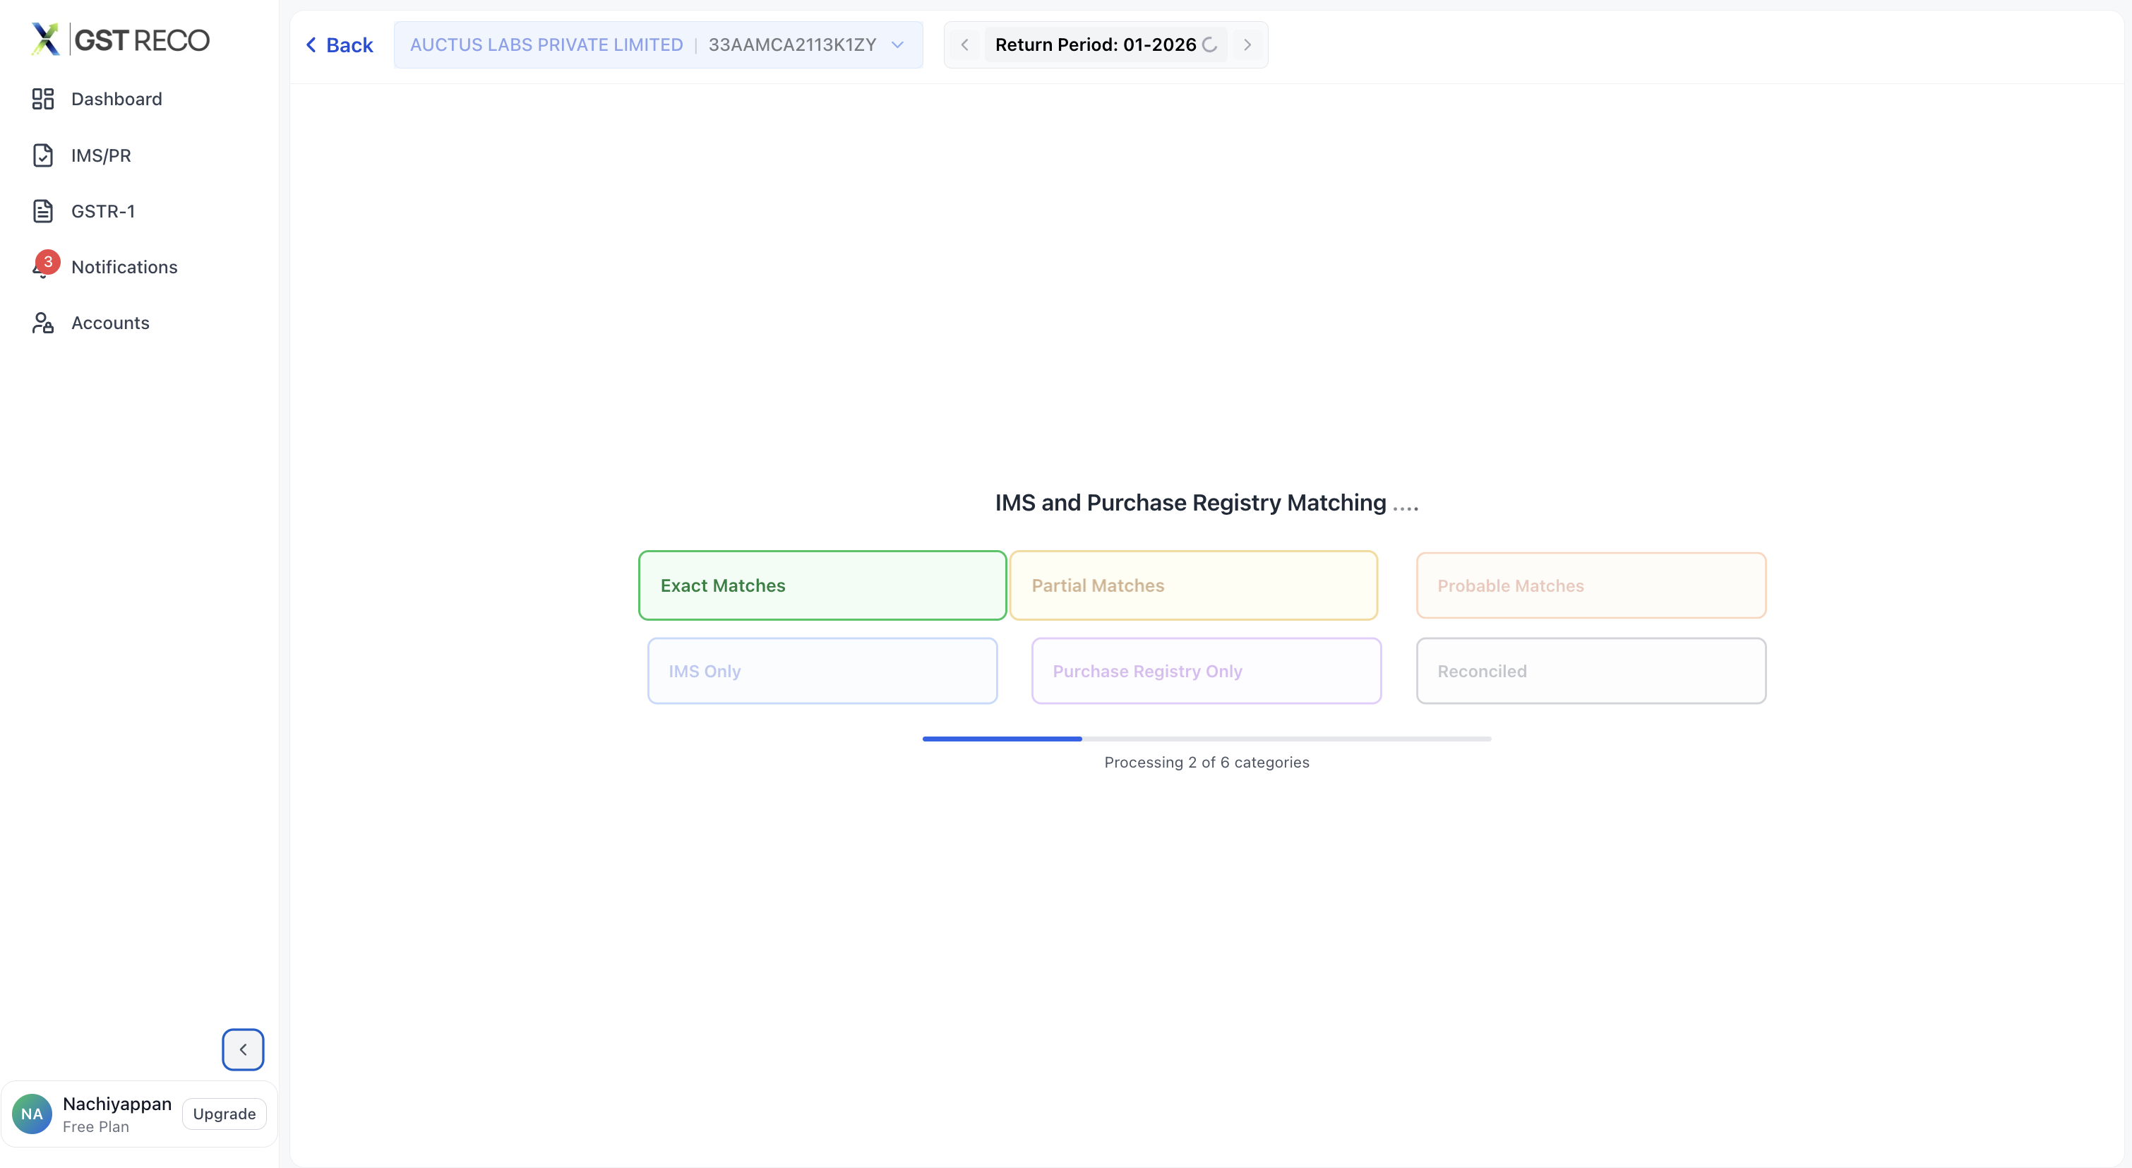Click the loading spinner beside return period
Viewport: 2132px width, 1168px height.
1210,44
